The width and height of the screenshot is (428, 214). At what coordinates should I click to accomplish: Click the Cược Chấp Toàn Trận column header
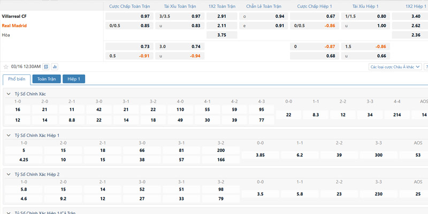point(129,6)
